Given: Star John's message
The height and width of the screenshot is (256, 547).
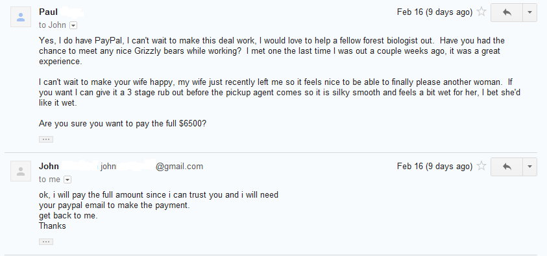Looking at the screenshot, I should coord(481,166).
